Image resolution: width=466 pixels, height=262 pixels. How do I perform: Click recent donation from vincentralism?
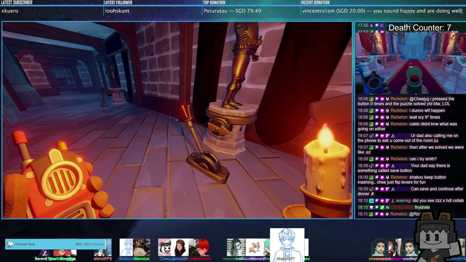[x=382, y=11]
